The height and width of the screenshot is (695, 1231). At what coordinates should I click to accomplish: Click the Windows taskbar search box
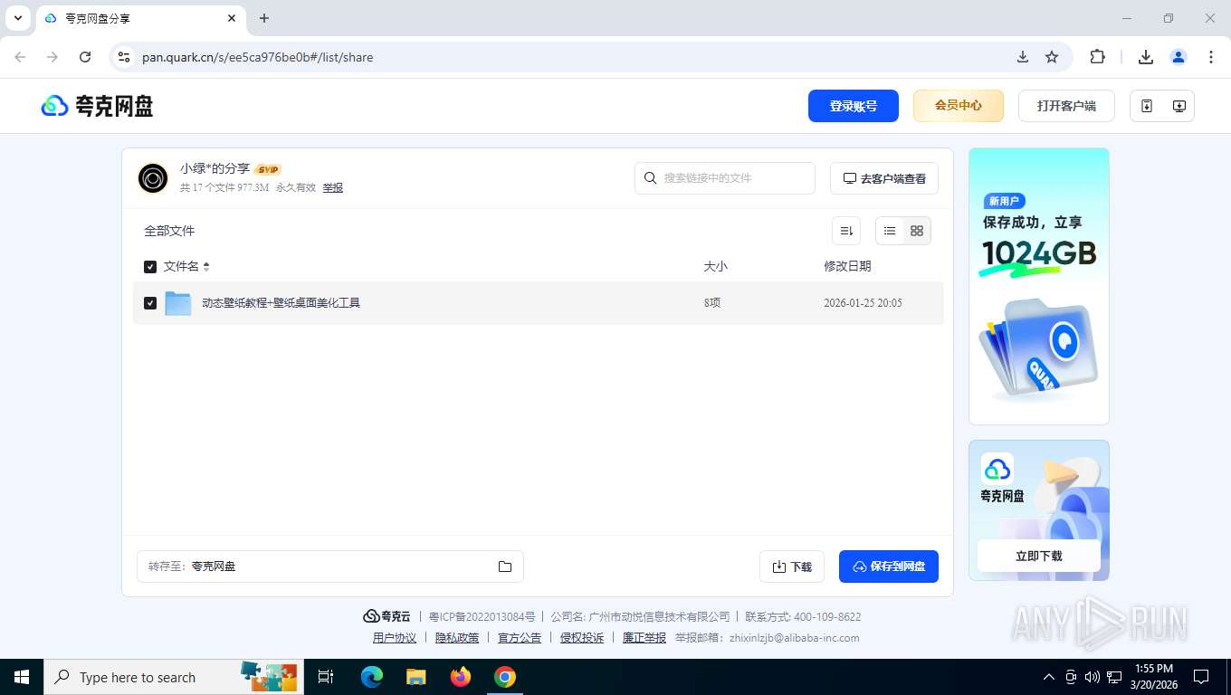point(174,677)
